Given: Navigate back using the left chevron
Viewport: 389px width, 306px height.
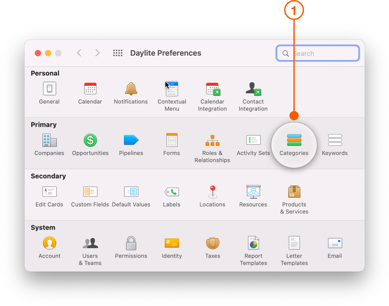Looking at the screenshot, I should [x=79, y=53].
